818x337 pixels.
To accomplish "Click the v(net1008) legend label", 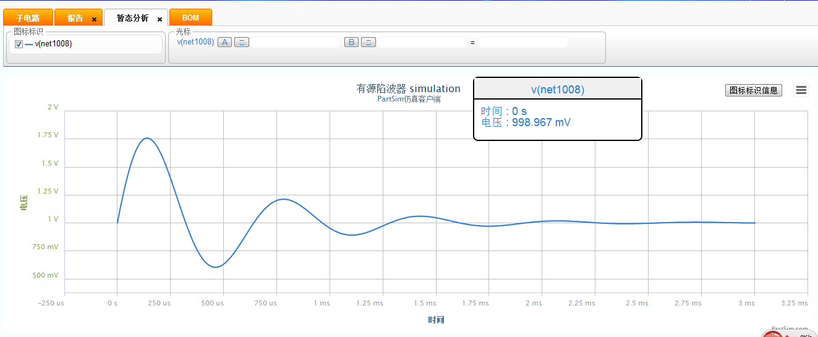I will coord(53,44).
